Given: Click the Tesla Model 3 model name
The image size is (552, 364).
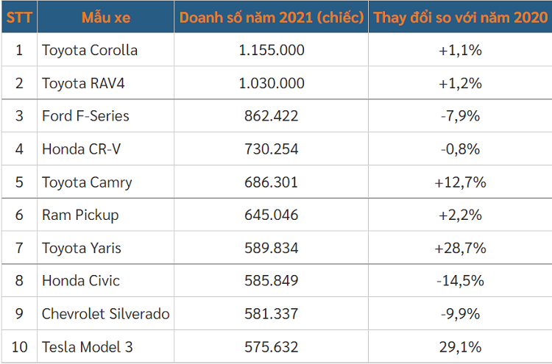Looking at the screenshot, I should coord(88,346).
